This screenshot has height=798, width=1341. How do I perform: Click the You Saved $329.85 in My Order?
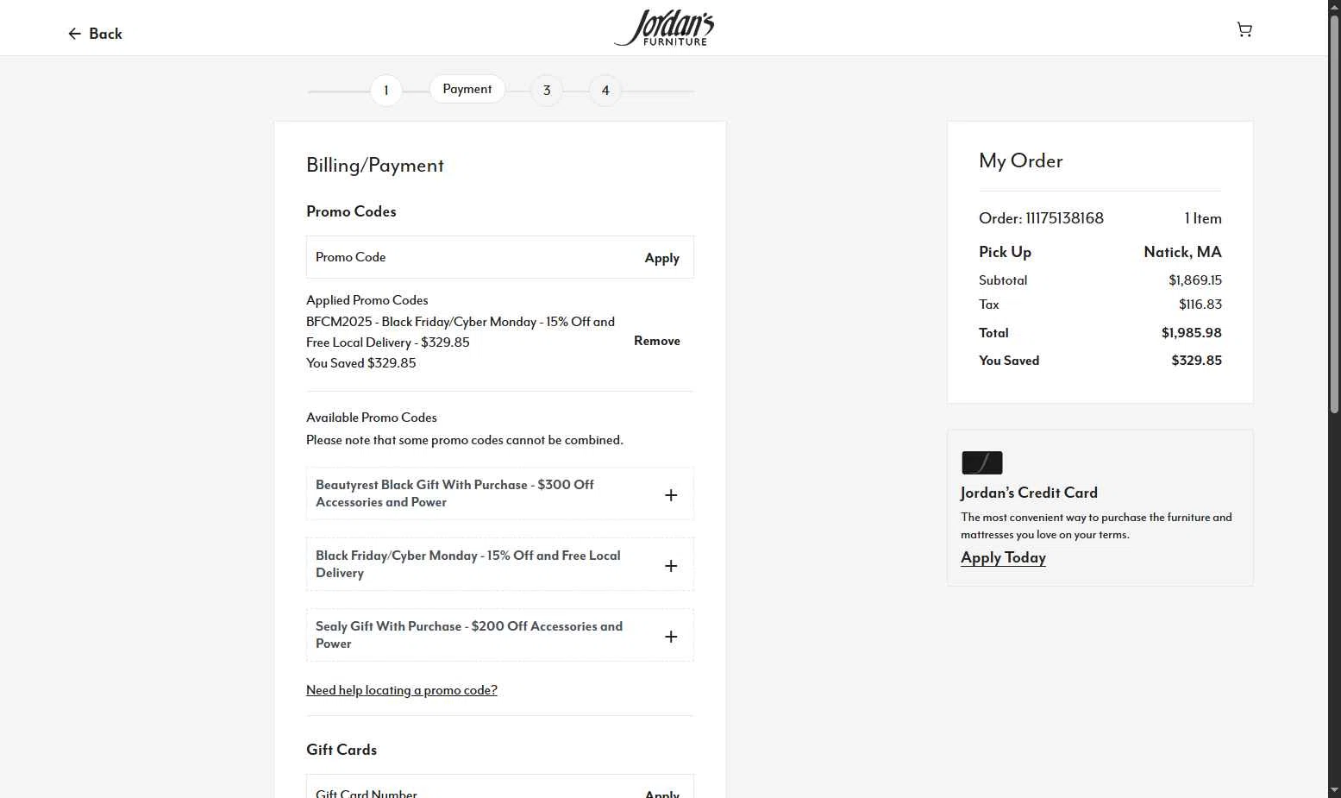point(1196,361)
